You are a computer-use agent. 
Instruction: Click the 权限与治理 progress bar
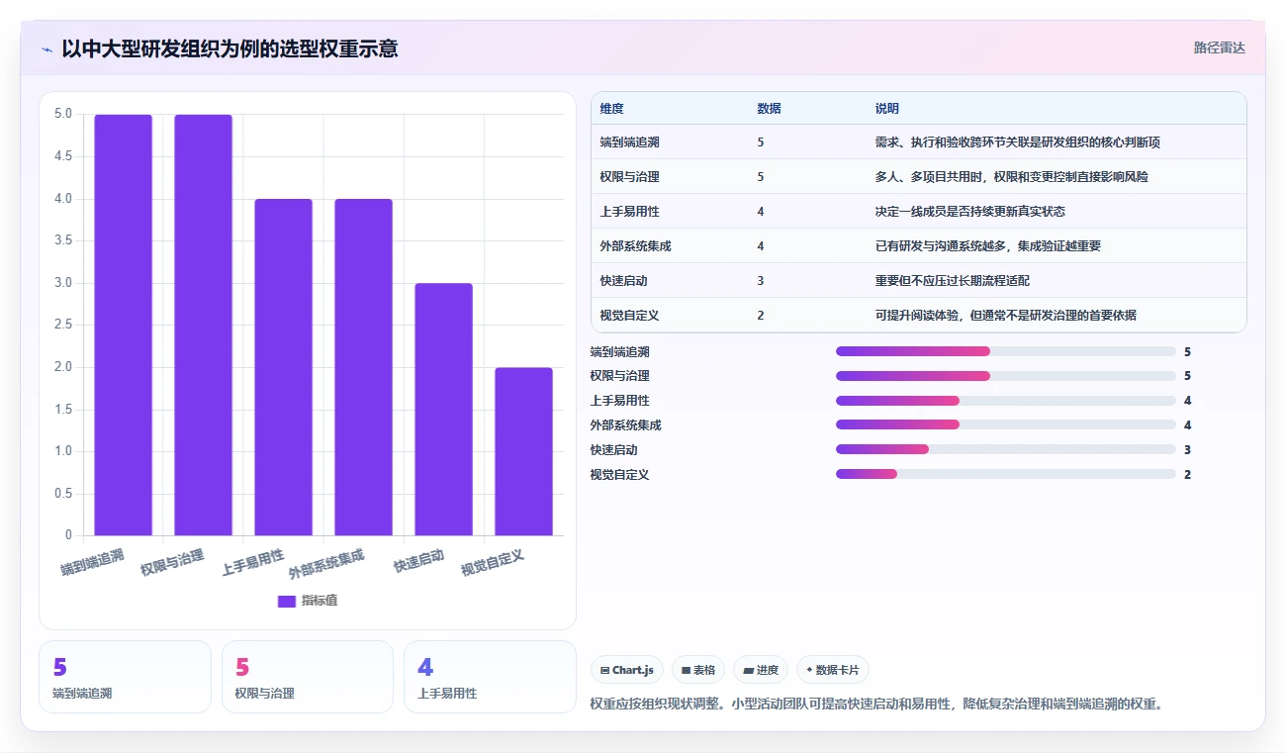pyautogui.click(x=1006, y=376)
